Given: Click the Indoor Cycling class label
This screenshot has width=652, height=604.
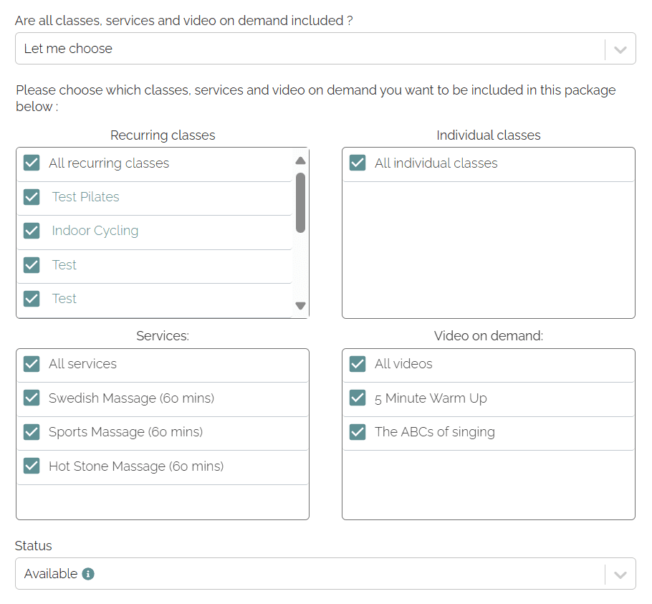Looking at the screenshot, I should pyautogui.click(x=95, y=231).
